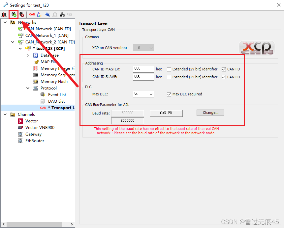The image size is (284, 228).
Task: Click the Change button for baud rate
Action: click(x=210, y=113)
